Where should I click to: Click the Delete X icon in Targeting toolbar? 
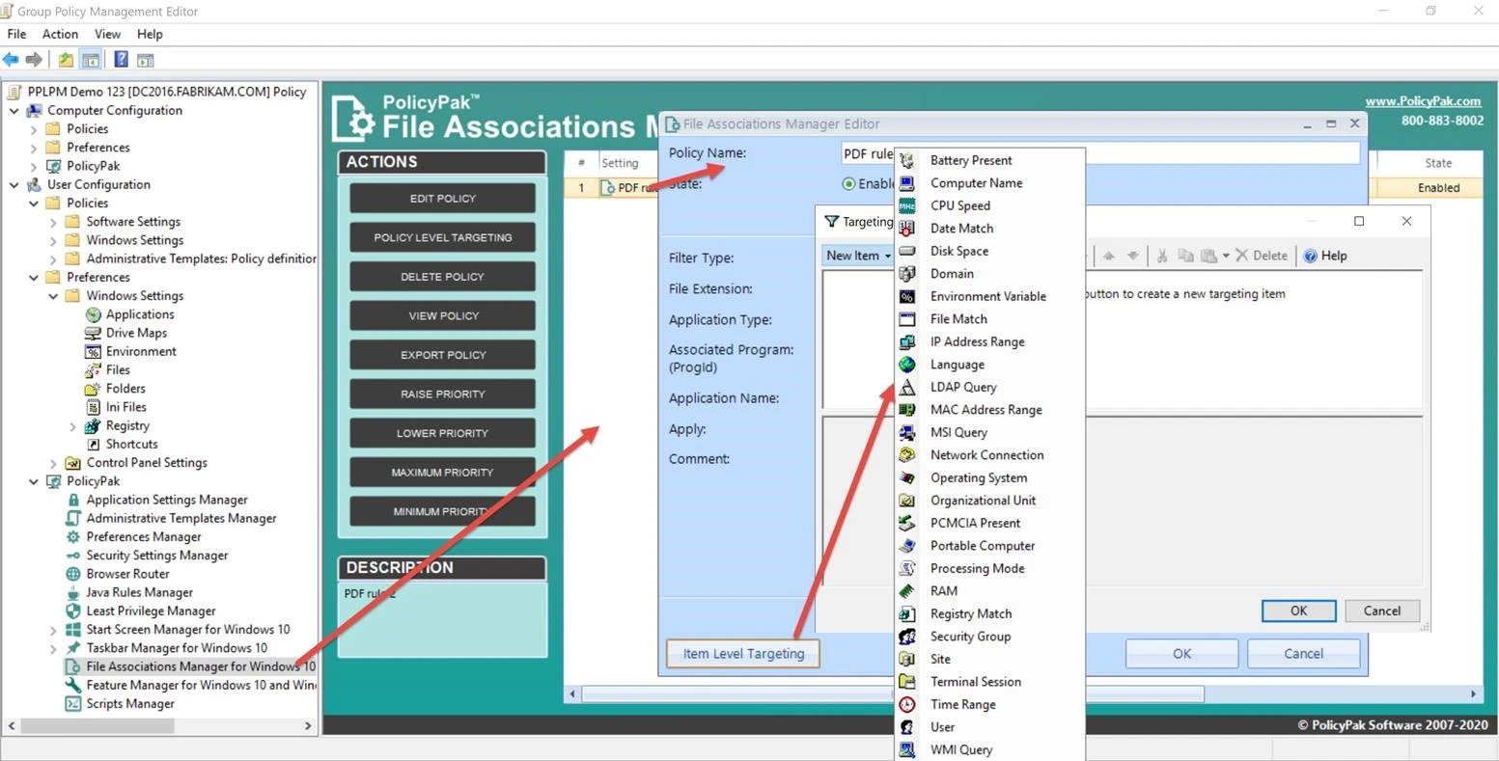pos(1241,256)
